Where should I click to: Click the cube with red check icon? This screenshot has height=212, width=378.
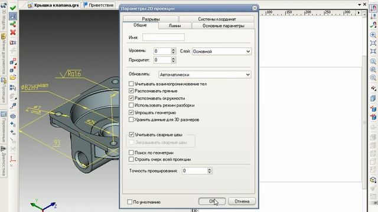(373, 108)
